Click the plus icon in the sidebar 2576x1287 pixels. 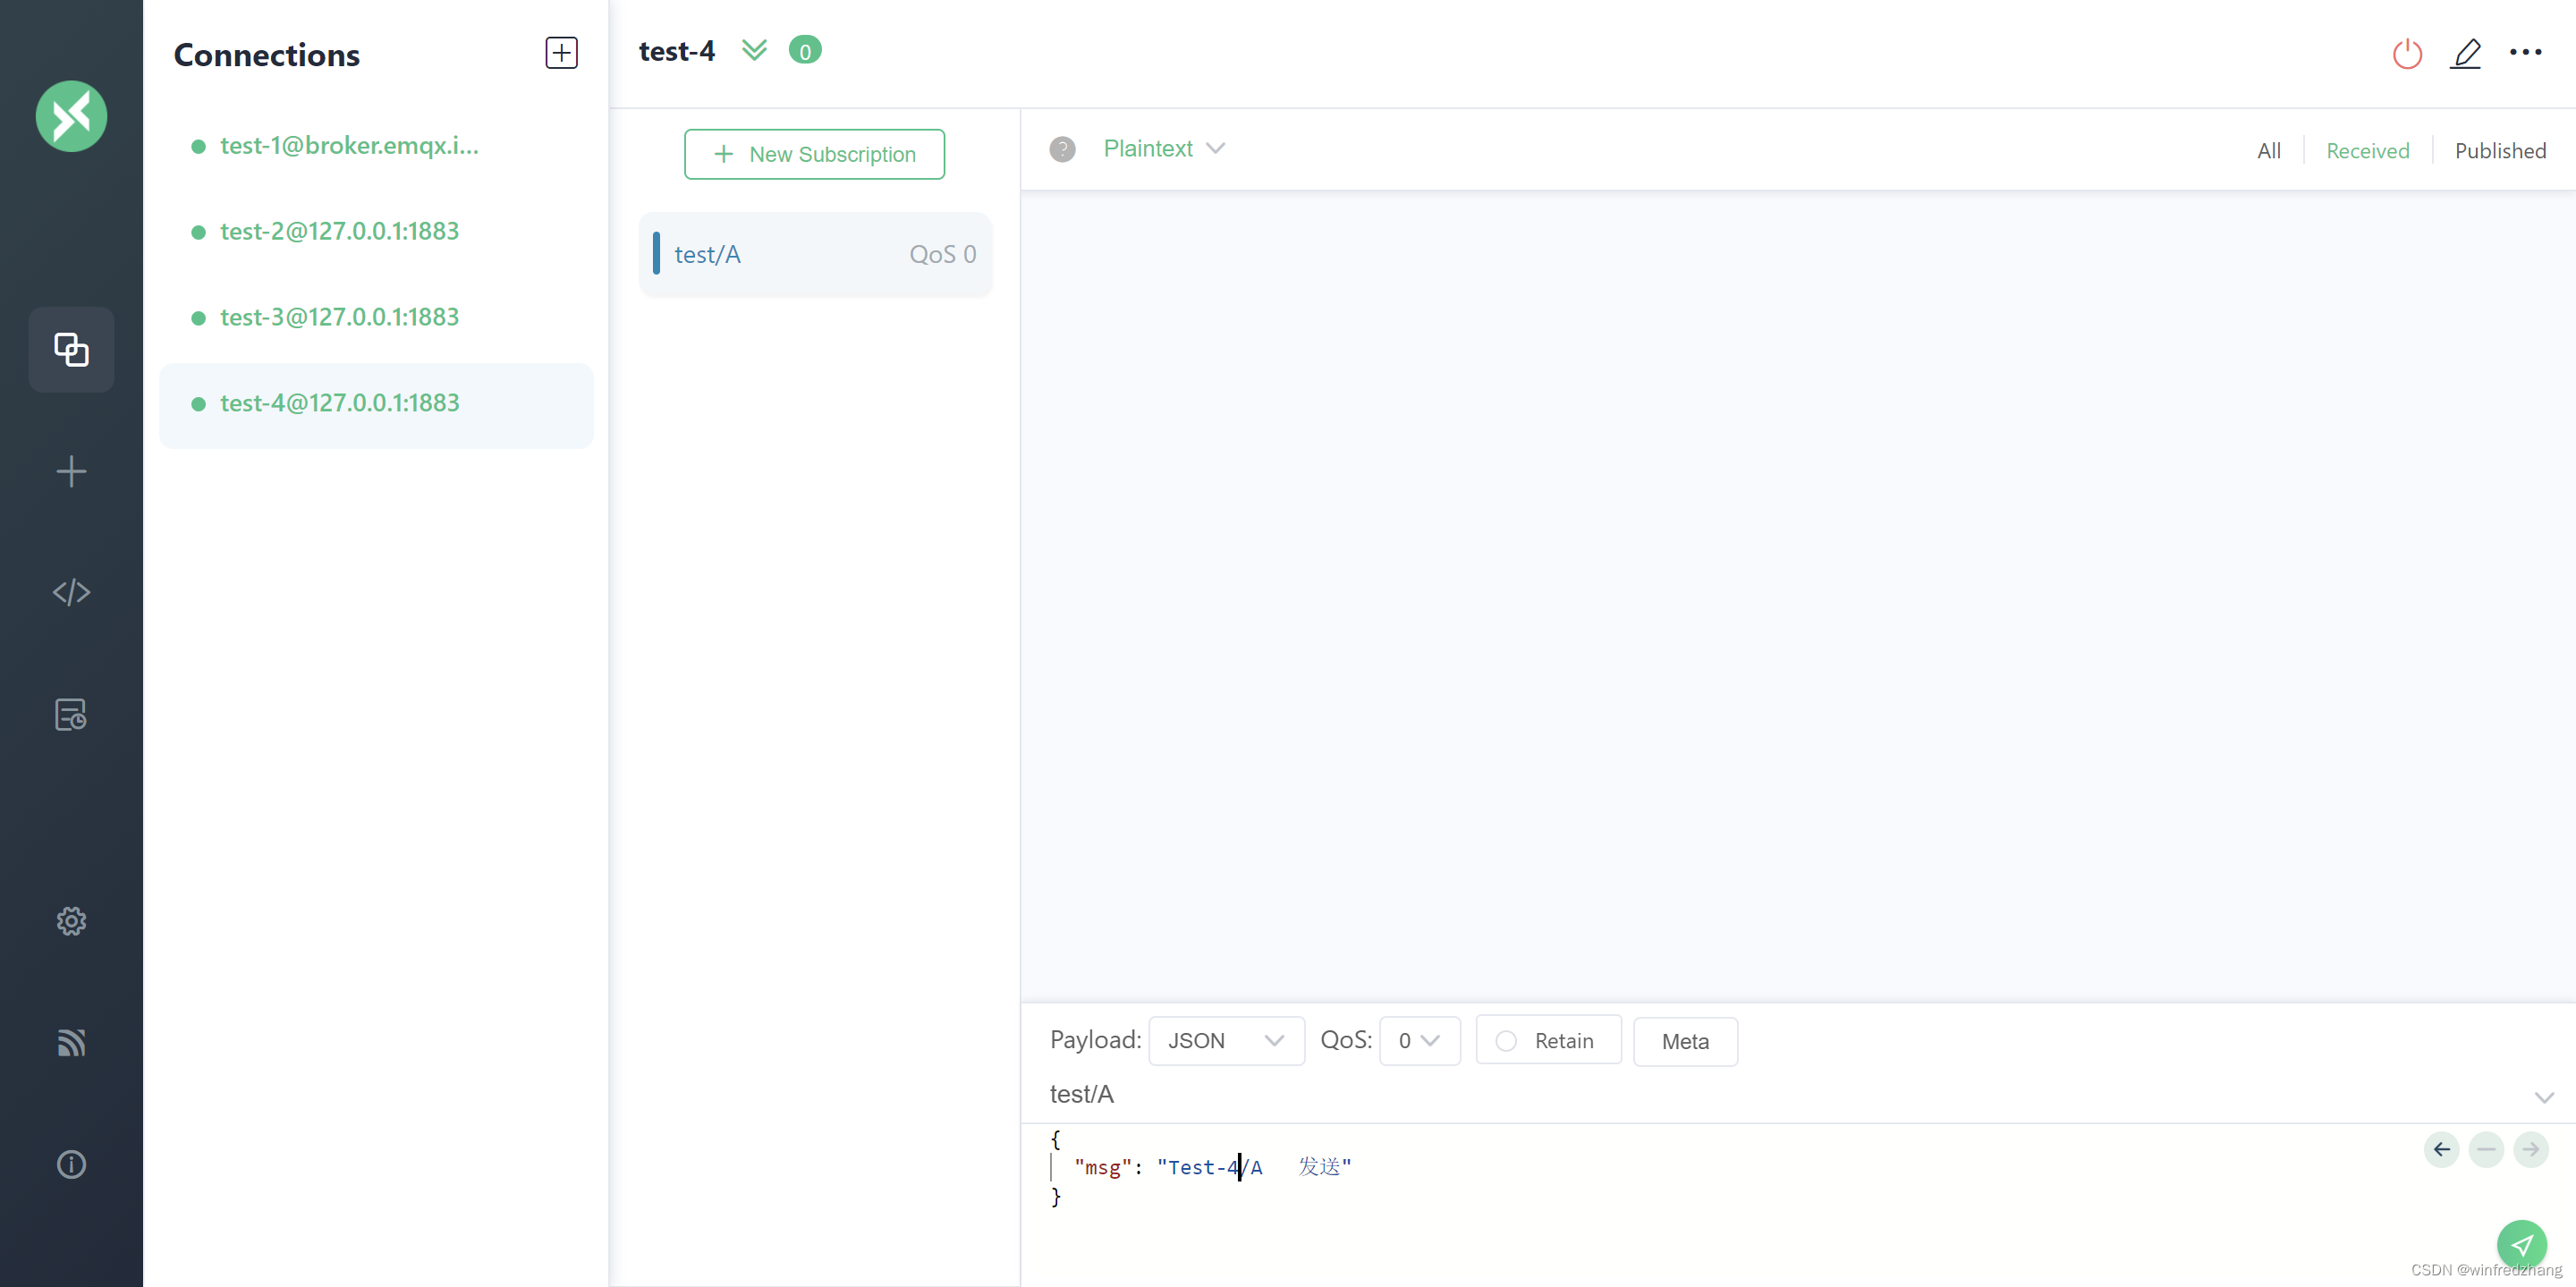[71, 471]
